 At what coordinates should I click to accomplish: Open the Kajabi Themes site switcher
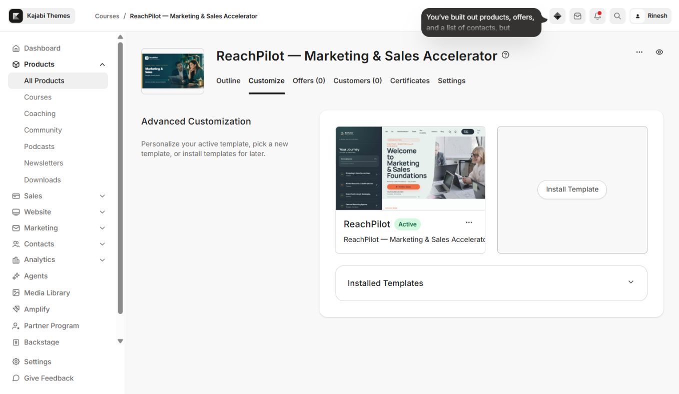click(x=42, y=16)
